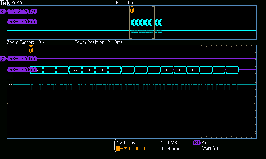Select the M 20.0ms timebase readout
Viewport: 266px width, 159px height.
tap(126, 3)
